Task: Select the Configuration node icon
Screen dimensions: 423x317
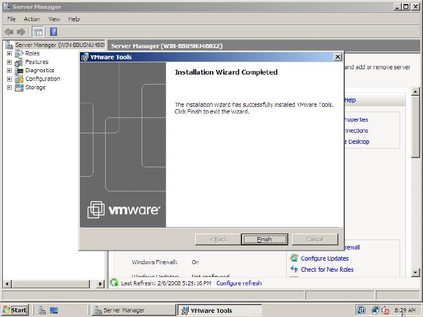Action: click(19, 79)
